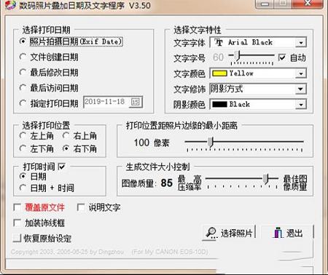Enable 加装饰线框 checkbox

point(17,223)
